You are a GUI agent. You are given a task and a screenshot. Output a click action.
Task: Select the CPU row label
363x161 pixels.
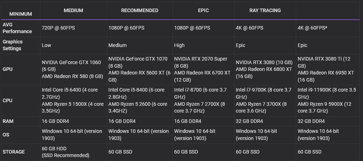[x=8, y=100]
